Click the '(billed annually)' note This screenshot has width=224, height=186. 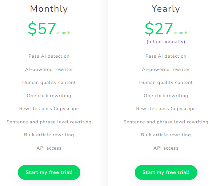[x=166, y=42]
